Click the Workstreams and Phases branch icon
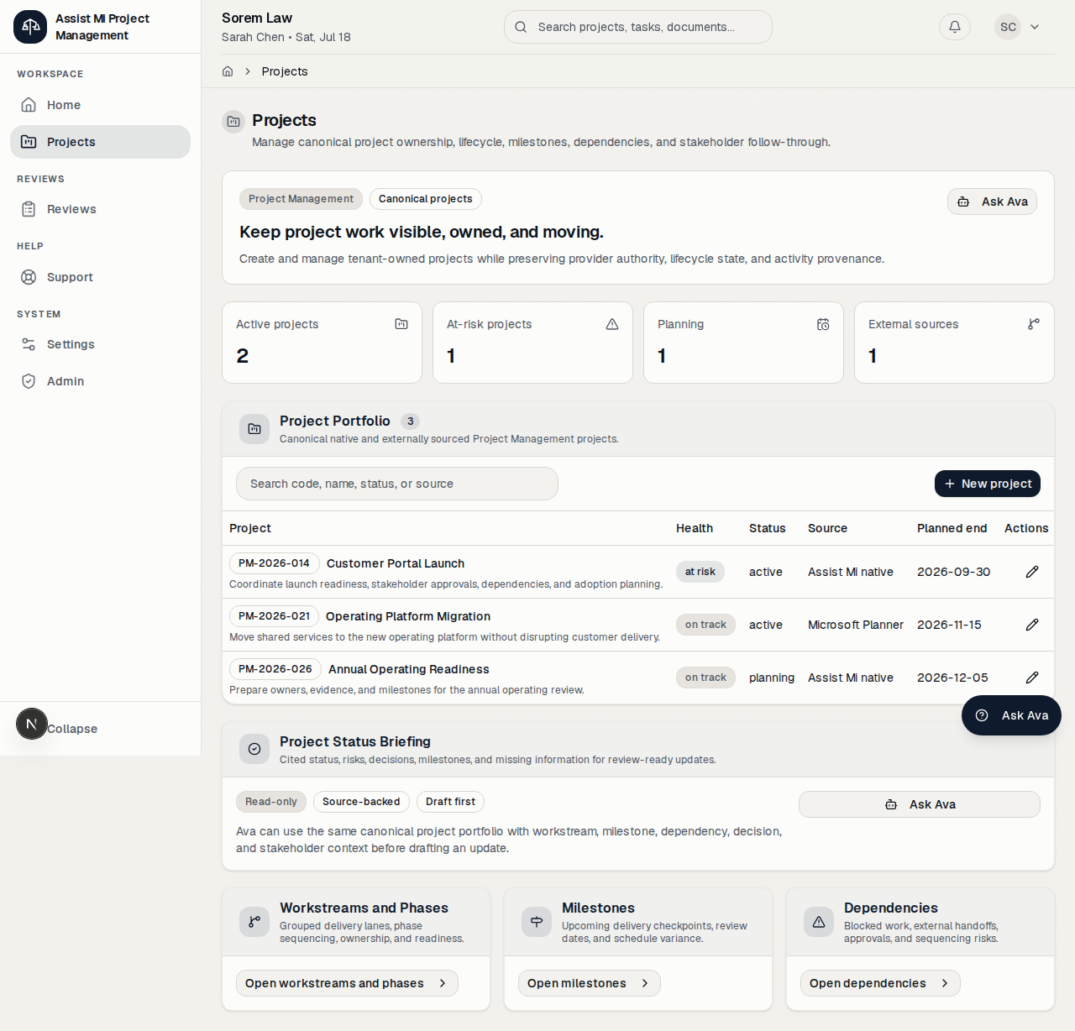 click(x=254, y=922)
